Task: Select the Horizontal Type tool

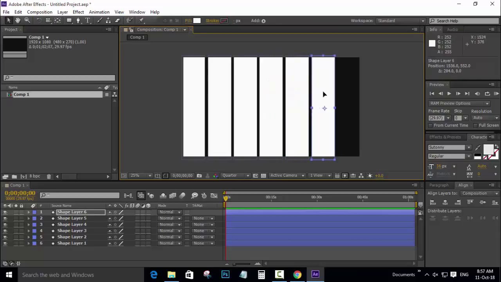Action: [88, 21]
